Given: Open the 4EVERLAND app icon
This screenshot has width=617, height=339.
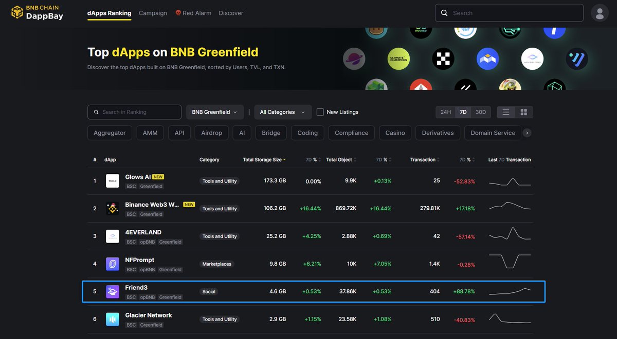Looking at the screenshot, I should point(113,236).
